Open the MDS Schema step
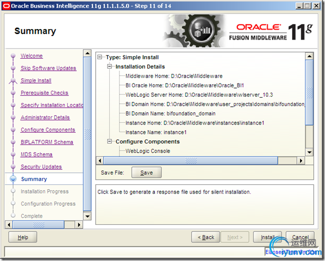The height and width of the screenshot is (261, 325). click(36, 154)
